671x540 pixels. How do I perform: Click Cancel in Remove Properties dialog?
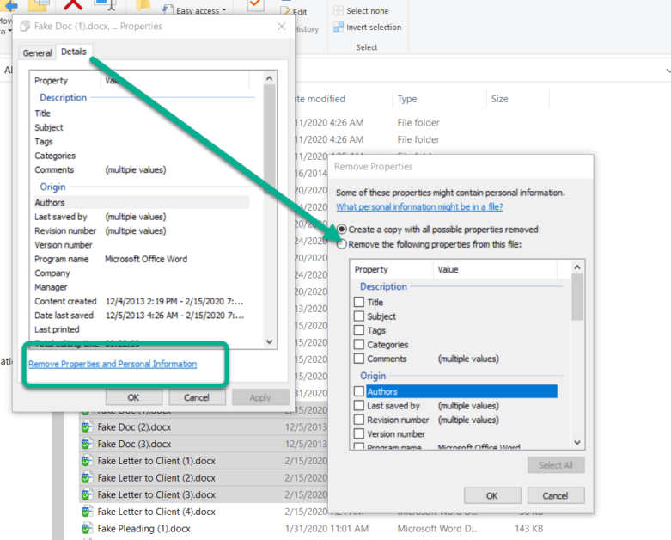(x=556, y=495)
